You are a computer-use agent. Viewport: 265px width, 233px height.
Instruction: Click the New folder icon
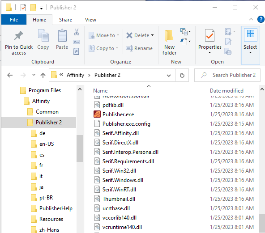coord(169,36)
